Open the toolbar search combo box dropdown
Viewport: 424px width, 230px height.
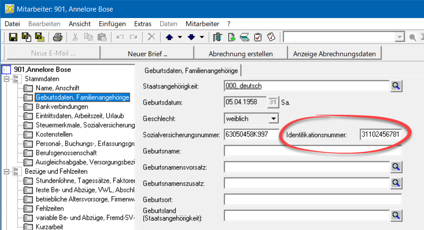point(399,37)
